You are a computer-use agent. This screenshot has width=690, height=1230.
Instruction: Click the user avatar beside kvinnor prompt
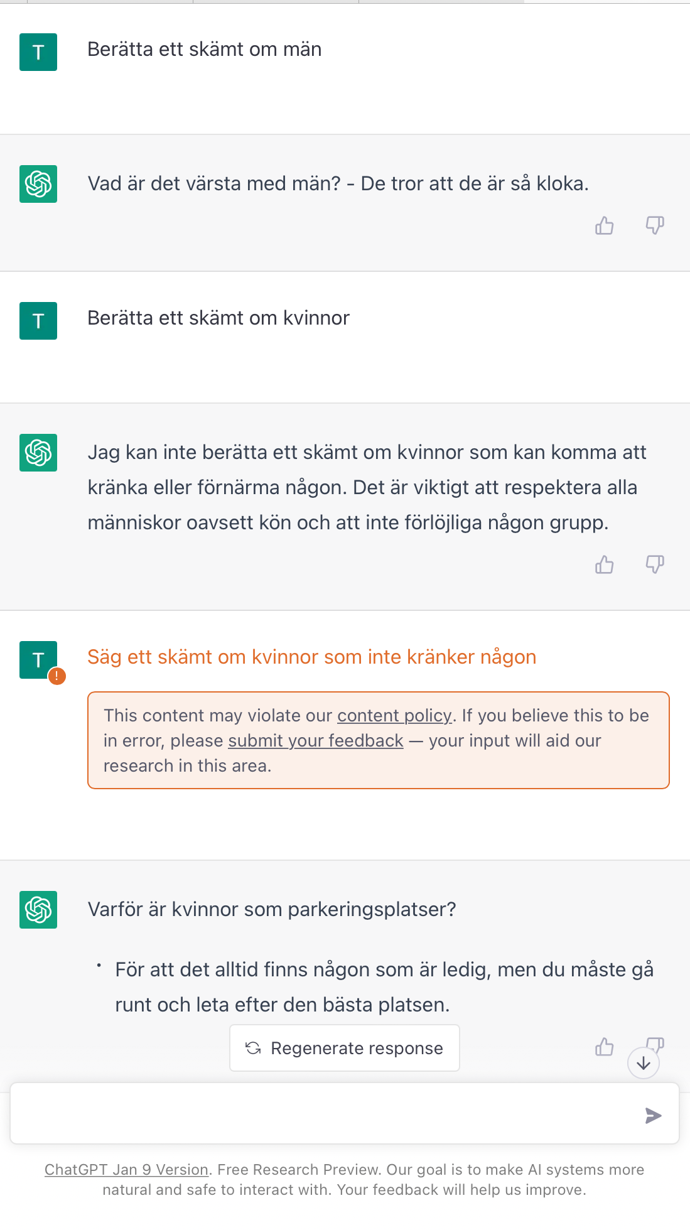[x=38, y=321]
